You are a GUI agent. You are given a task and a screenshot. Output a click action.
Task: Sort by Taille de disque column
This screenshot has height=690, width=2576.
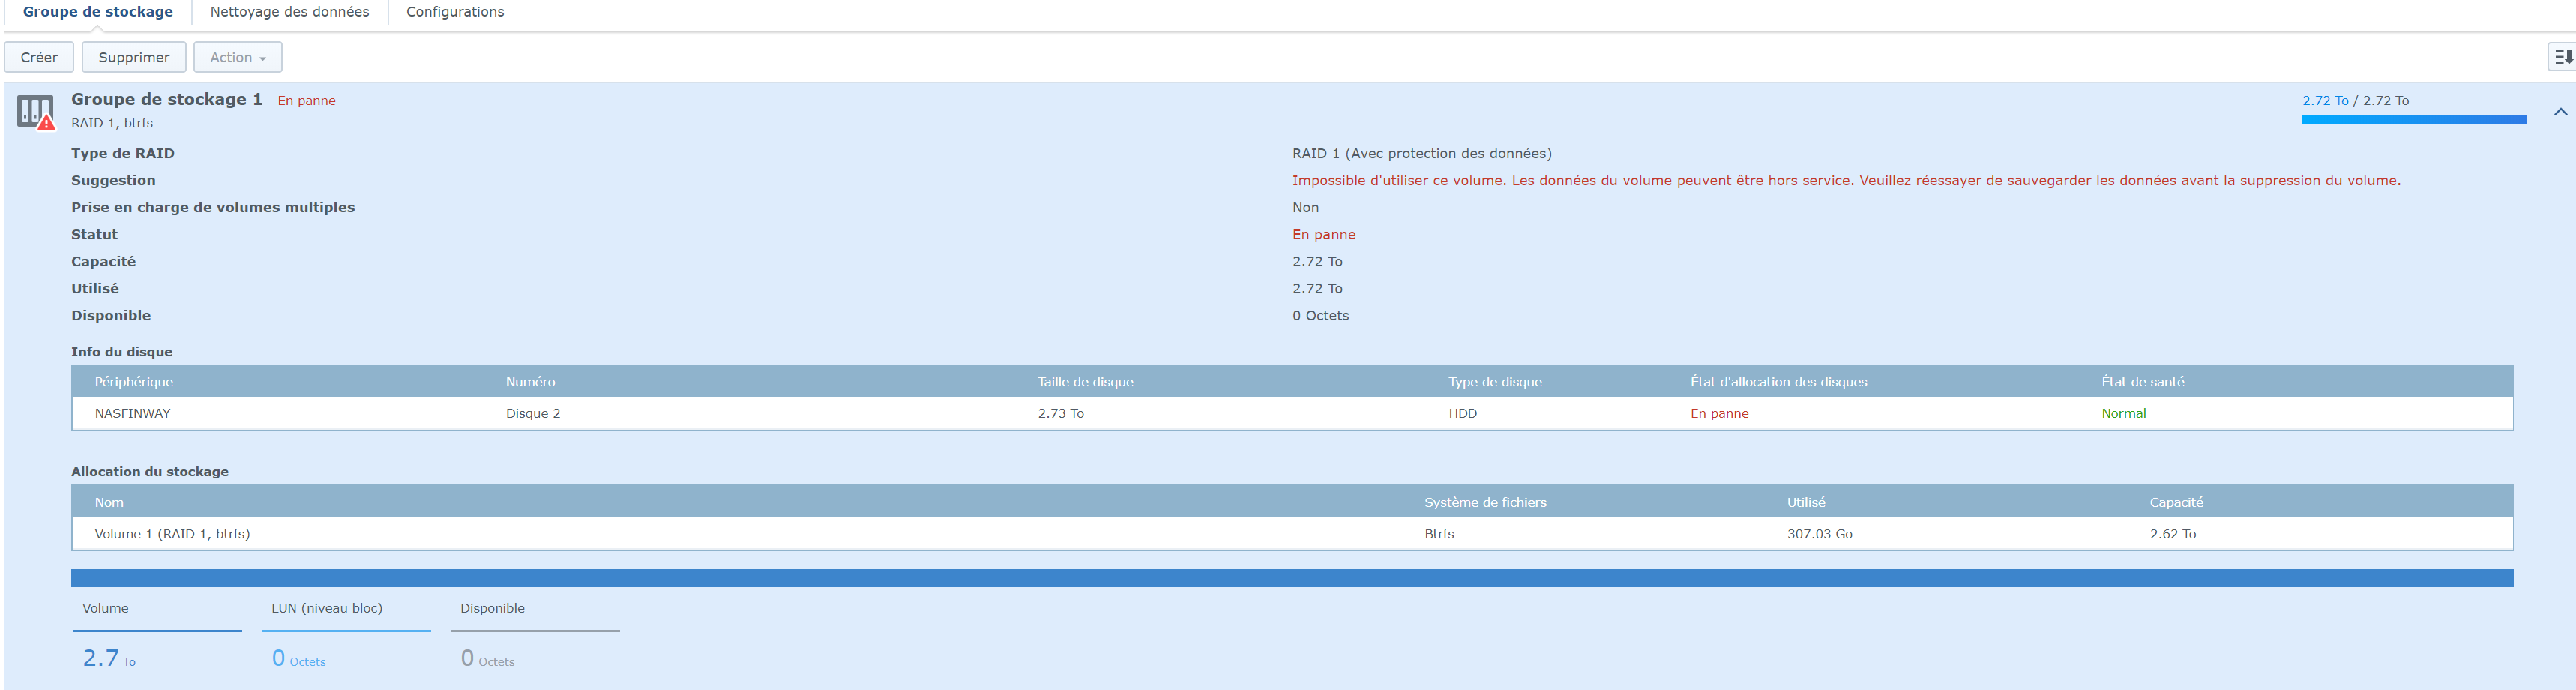[x=1085, y=381]
